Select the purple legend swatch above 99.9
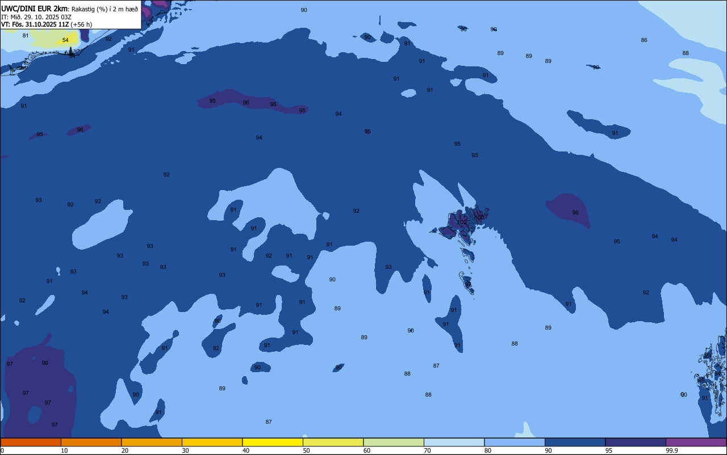727x455 pixels. pos(696,442)
